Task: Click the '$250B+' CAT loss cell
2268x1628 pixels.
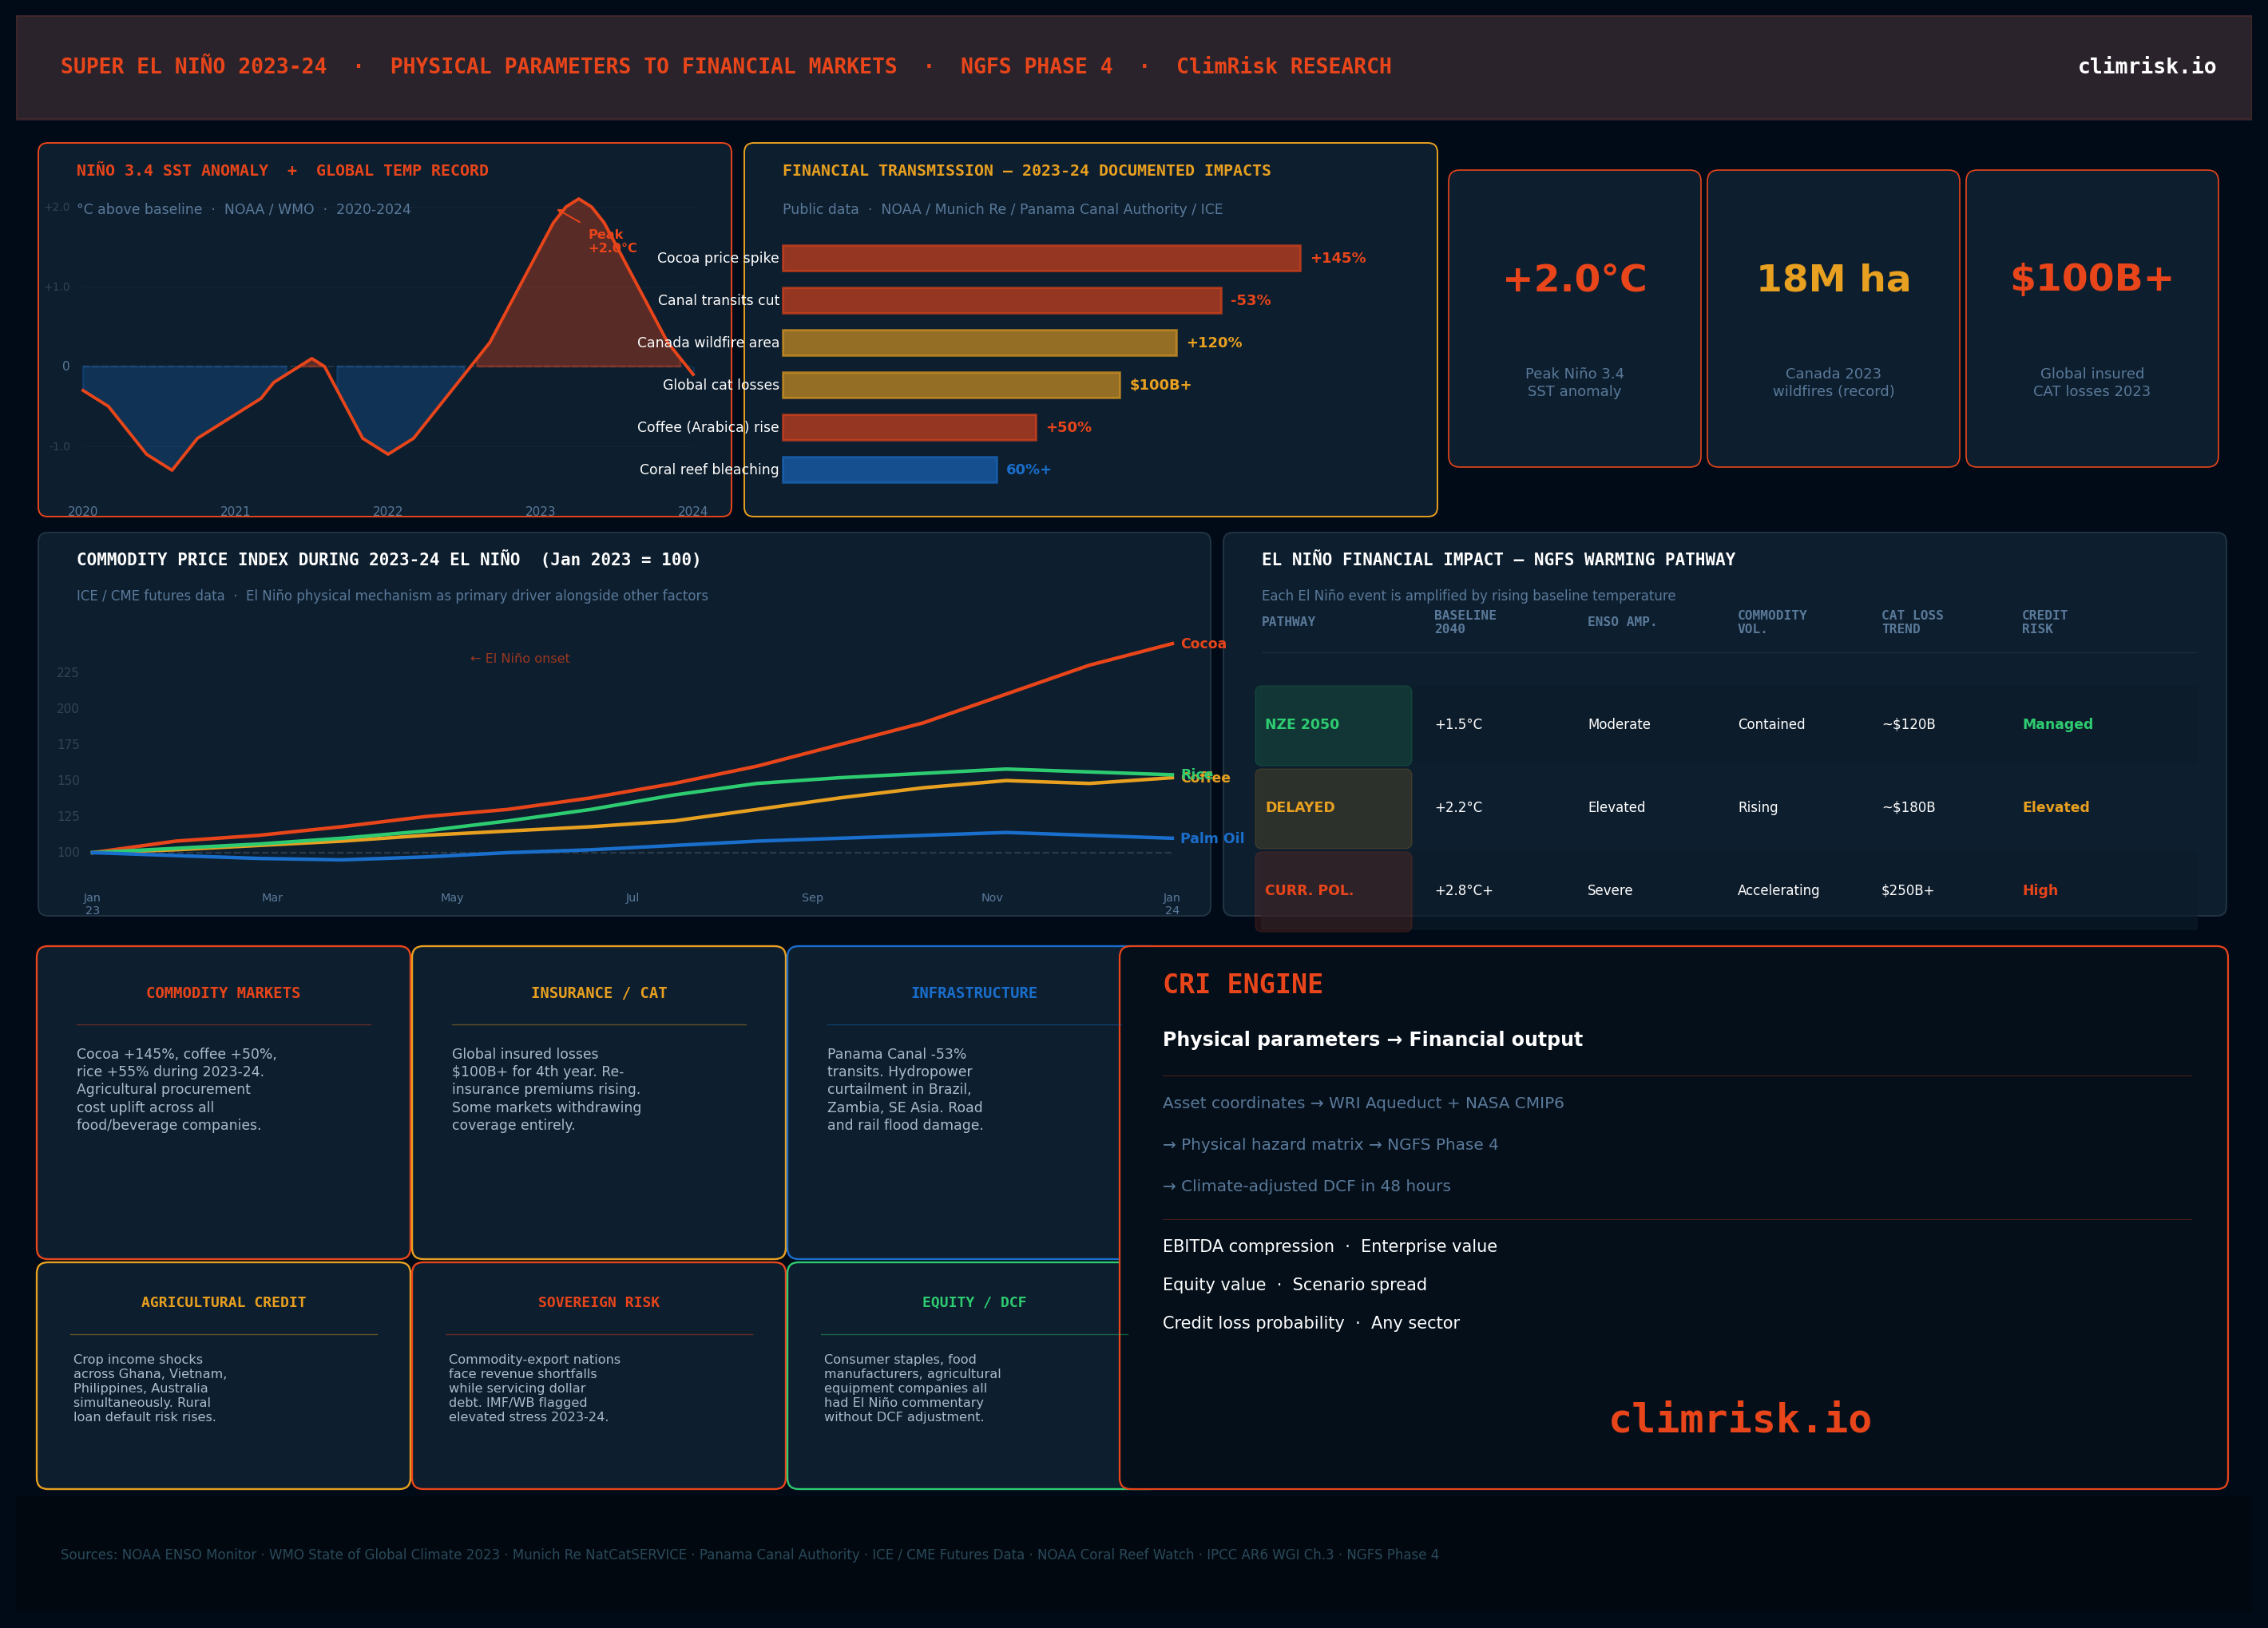Action: click(x=1907, y=890)
